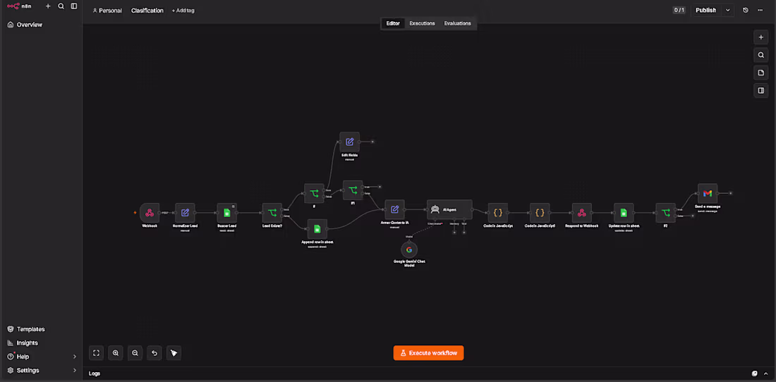Screen dimensions: 776x382
Task: Open the Personal project breadcrumb
Action: (x=107, y=11)
